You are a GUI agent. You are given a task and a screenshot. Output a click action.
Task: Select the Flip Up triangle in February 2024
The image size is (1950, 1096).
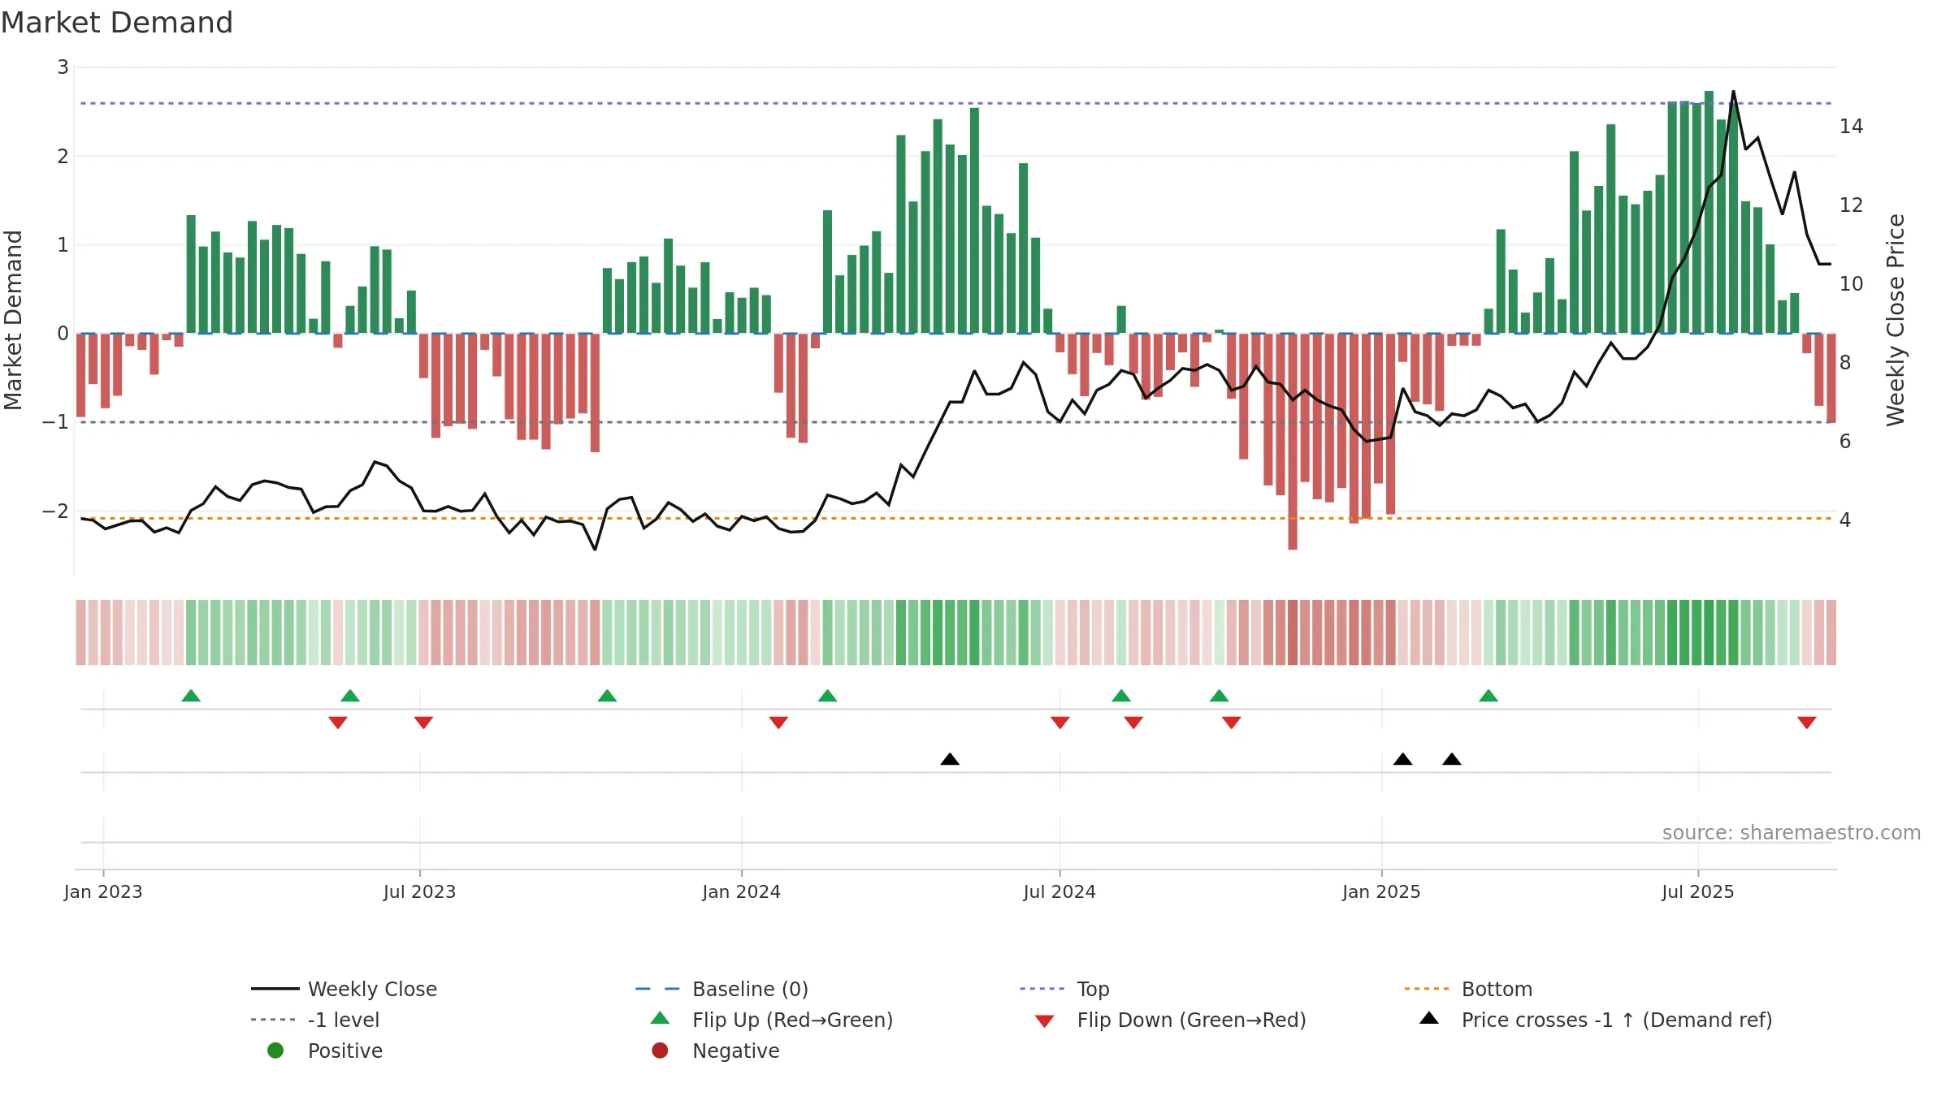[827, 696]
